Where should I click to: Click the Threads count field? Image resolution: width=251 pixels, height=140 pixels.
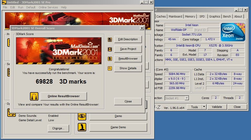[x=240, y=98]
